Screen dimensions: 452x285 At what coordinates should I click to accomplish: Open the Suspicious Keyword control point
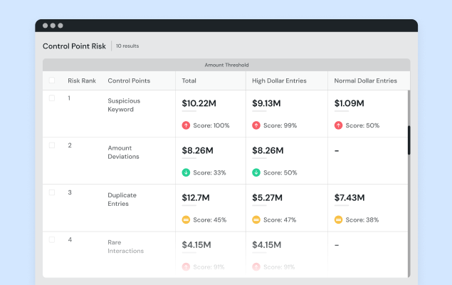[120, 105]
